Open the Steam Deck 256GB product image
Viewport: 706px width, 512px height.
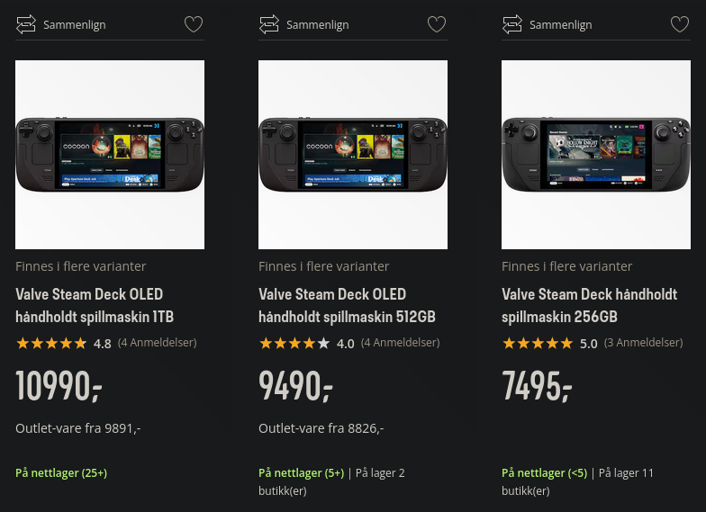pyautogui.click(x=596, y=155)
